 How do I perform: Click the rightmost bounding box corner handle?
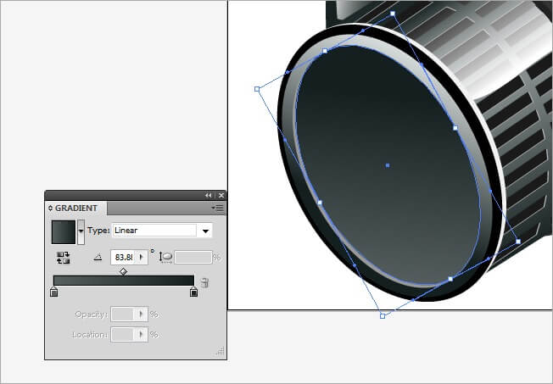pos(518,242)
